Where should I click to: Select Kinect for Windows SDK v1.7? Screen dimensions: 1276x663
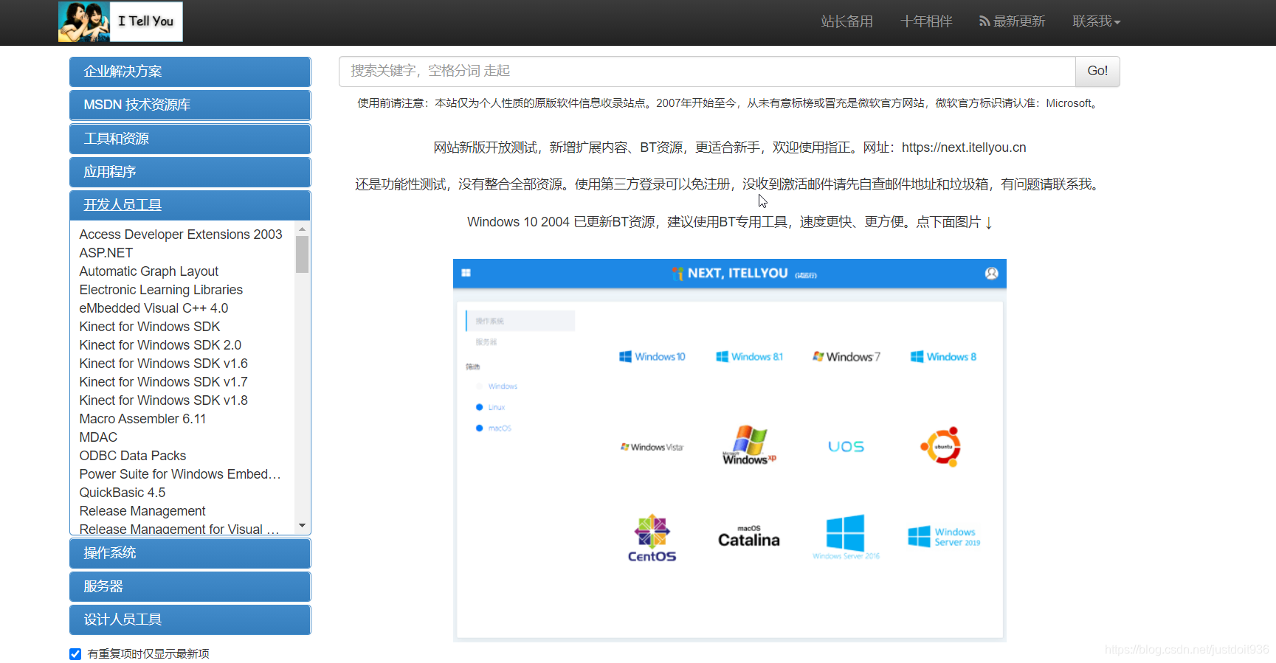(163, 382)
